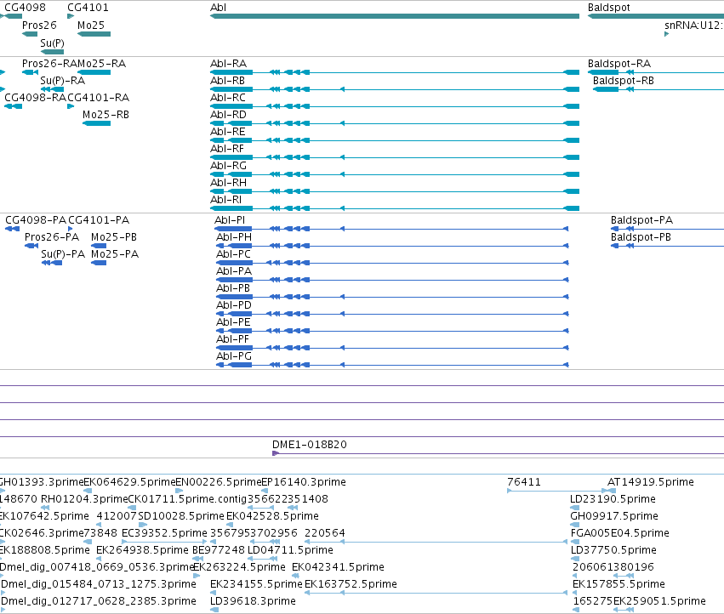Image resolution: width=724 pixels, height=614 pixels.
Task: Select the Abl-PD protein label
Action: (234, 305)
